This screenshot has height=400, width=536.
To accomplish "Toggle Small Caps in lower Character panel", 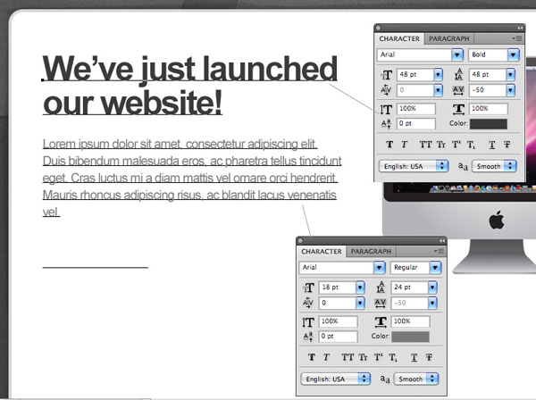I will click(363, 357).
